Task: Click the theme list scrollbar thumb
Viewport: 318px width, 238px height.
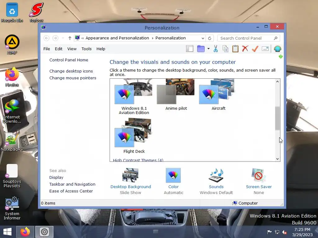Action: click(277, 118)
